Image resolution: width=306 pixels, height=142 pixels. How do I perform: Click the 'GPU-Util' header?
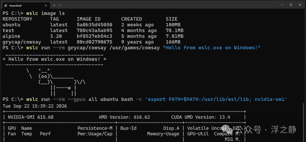(x=198, y=134)
